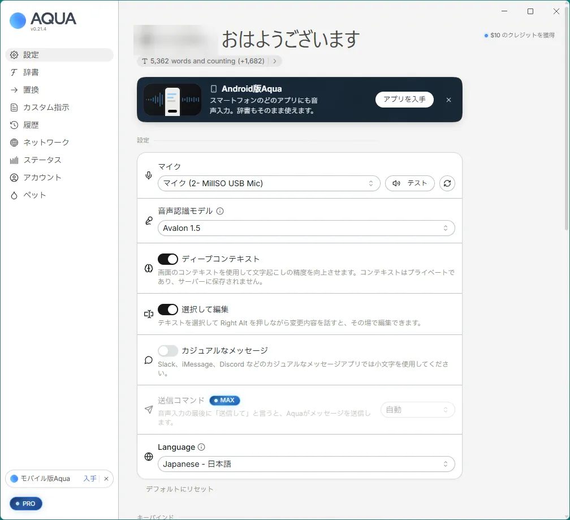
Task: Open ネットワーク in the sidebar
Action: click(x=59, y=143)
